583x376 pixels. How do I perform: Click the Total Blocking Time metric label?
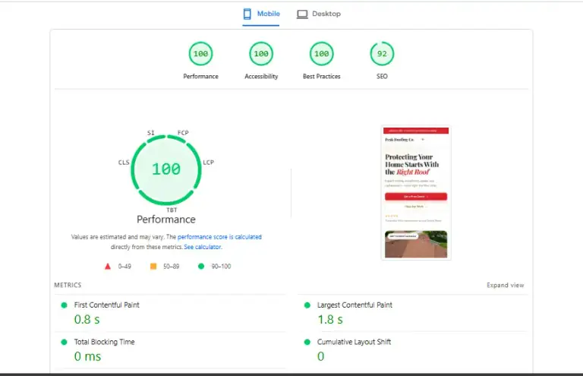pos(105,342)
